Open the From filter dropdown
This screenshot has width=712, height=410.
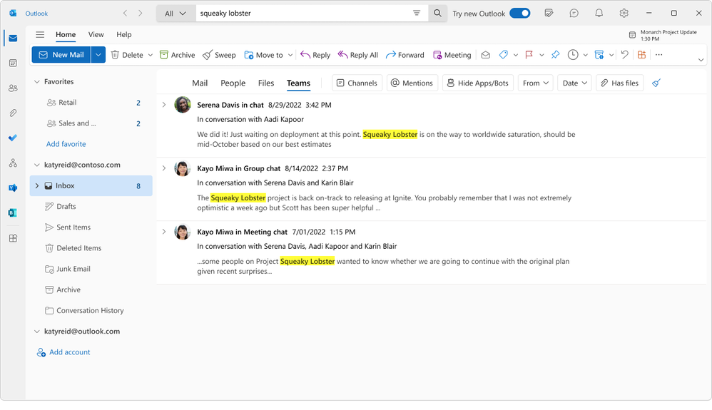click(x=535, y=83)
